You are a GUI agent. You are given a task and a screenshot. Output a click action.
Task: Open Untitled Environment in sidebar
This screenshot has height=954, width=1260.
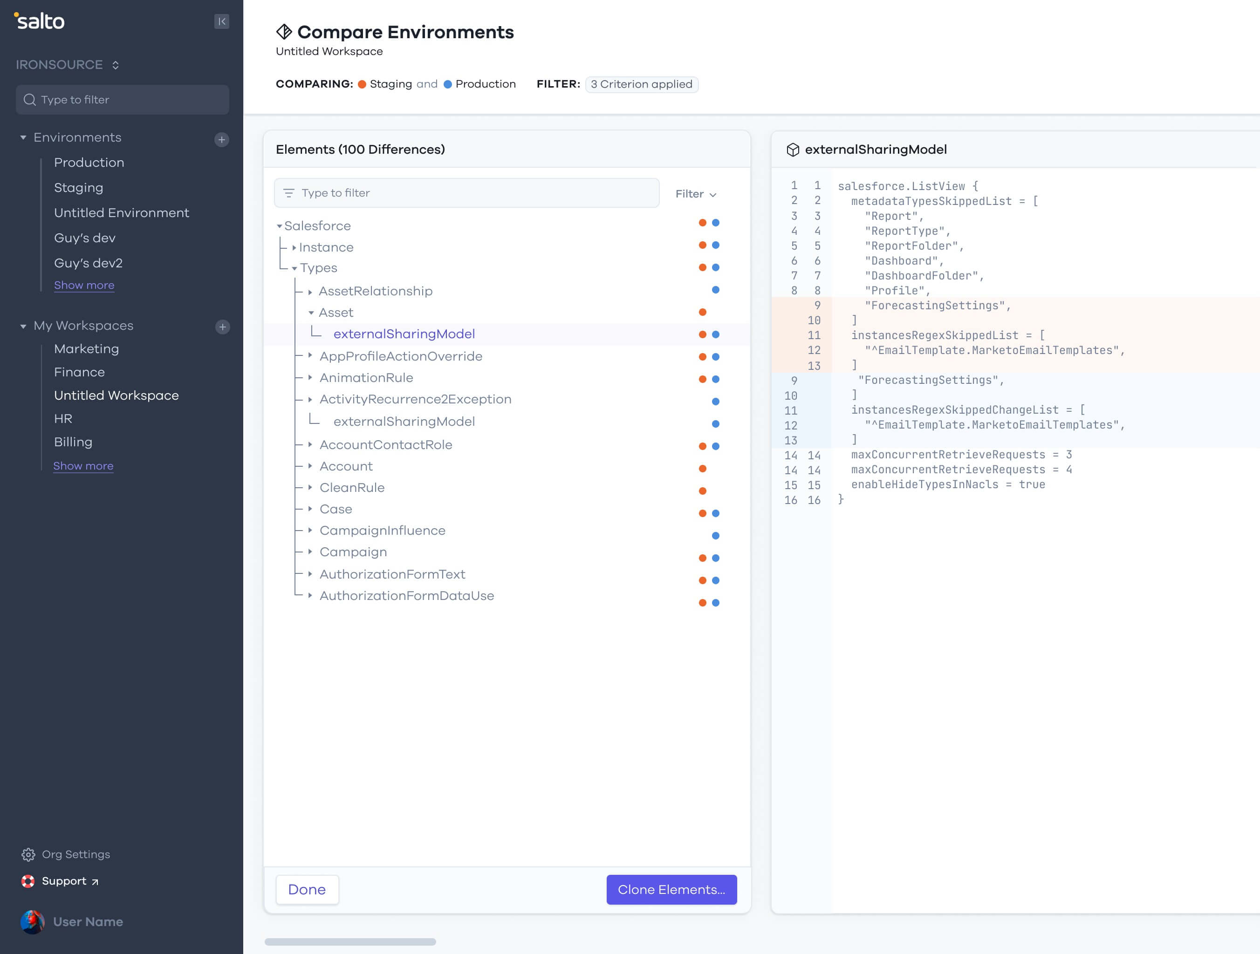click(x=121, y=213)
